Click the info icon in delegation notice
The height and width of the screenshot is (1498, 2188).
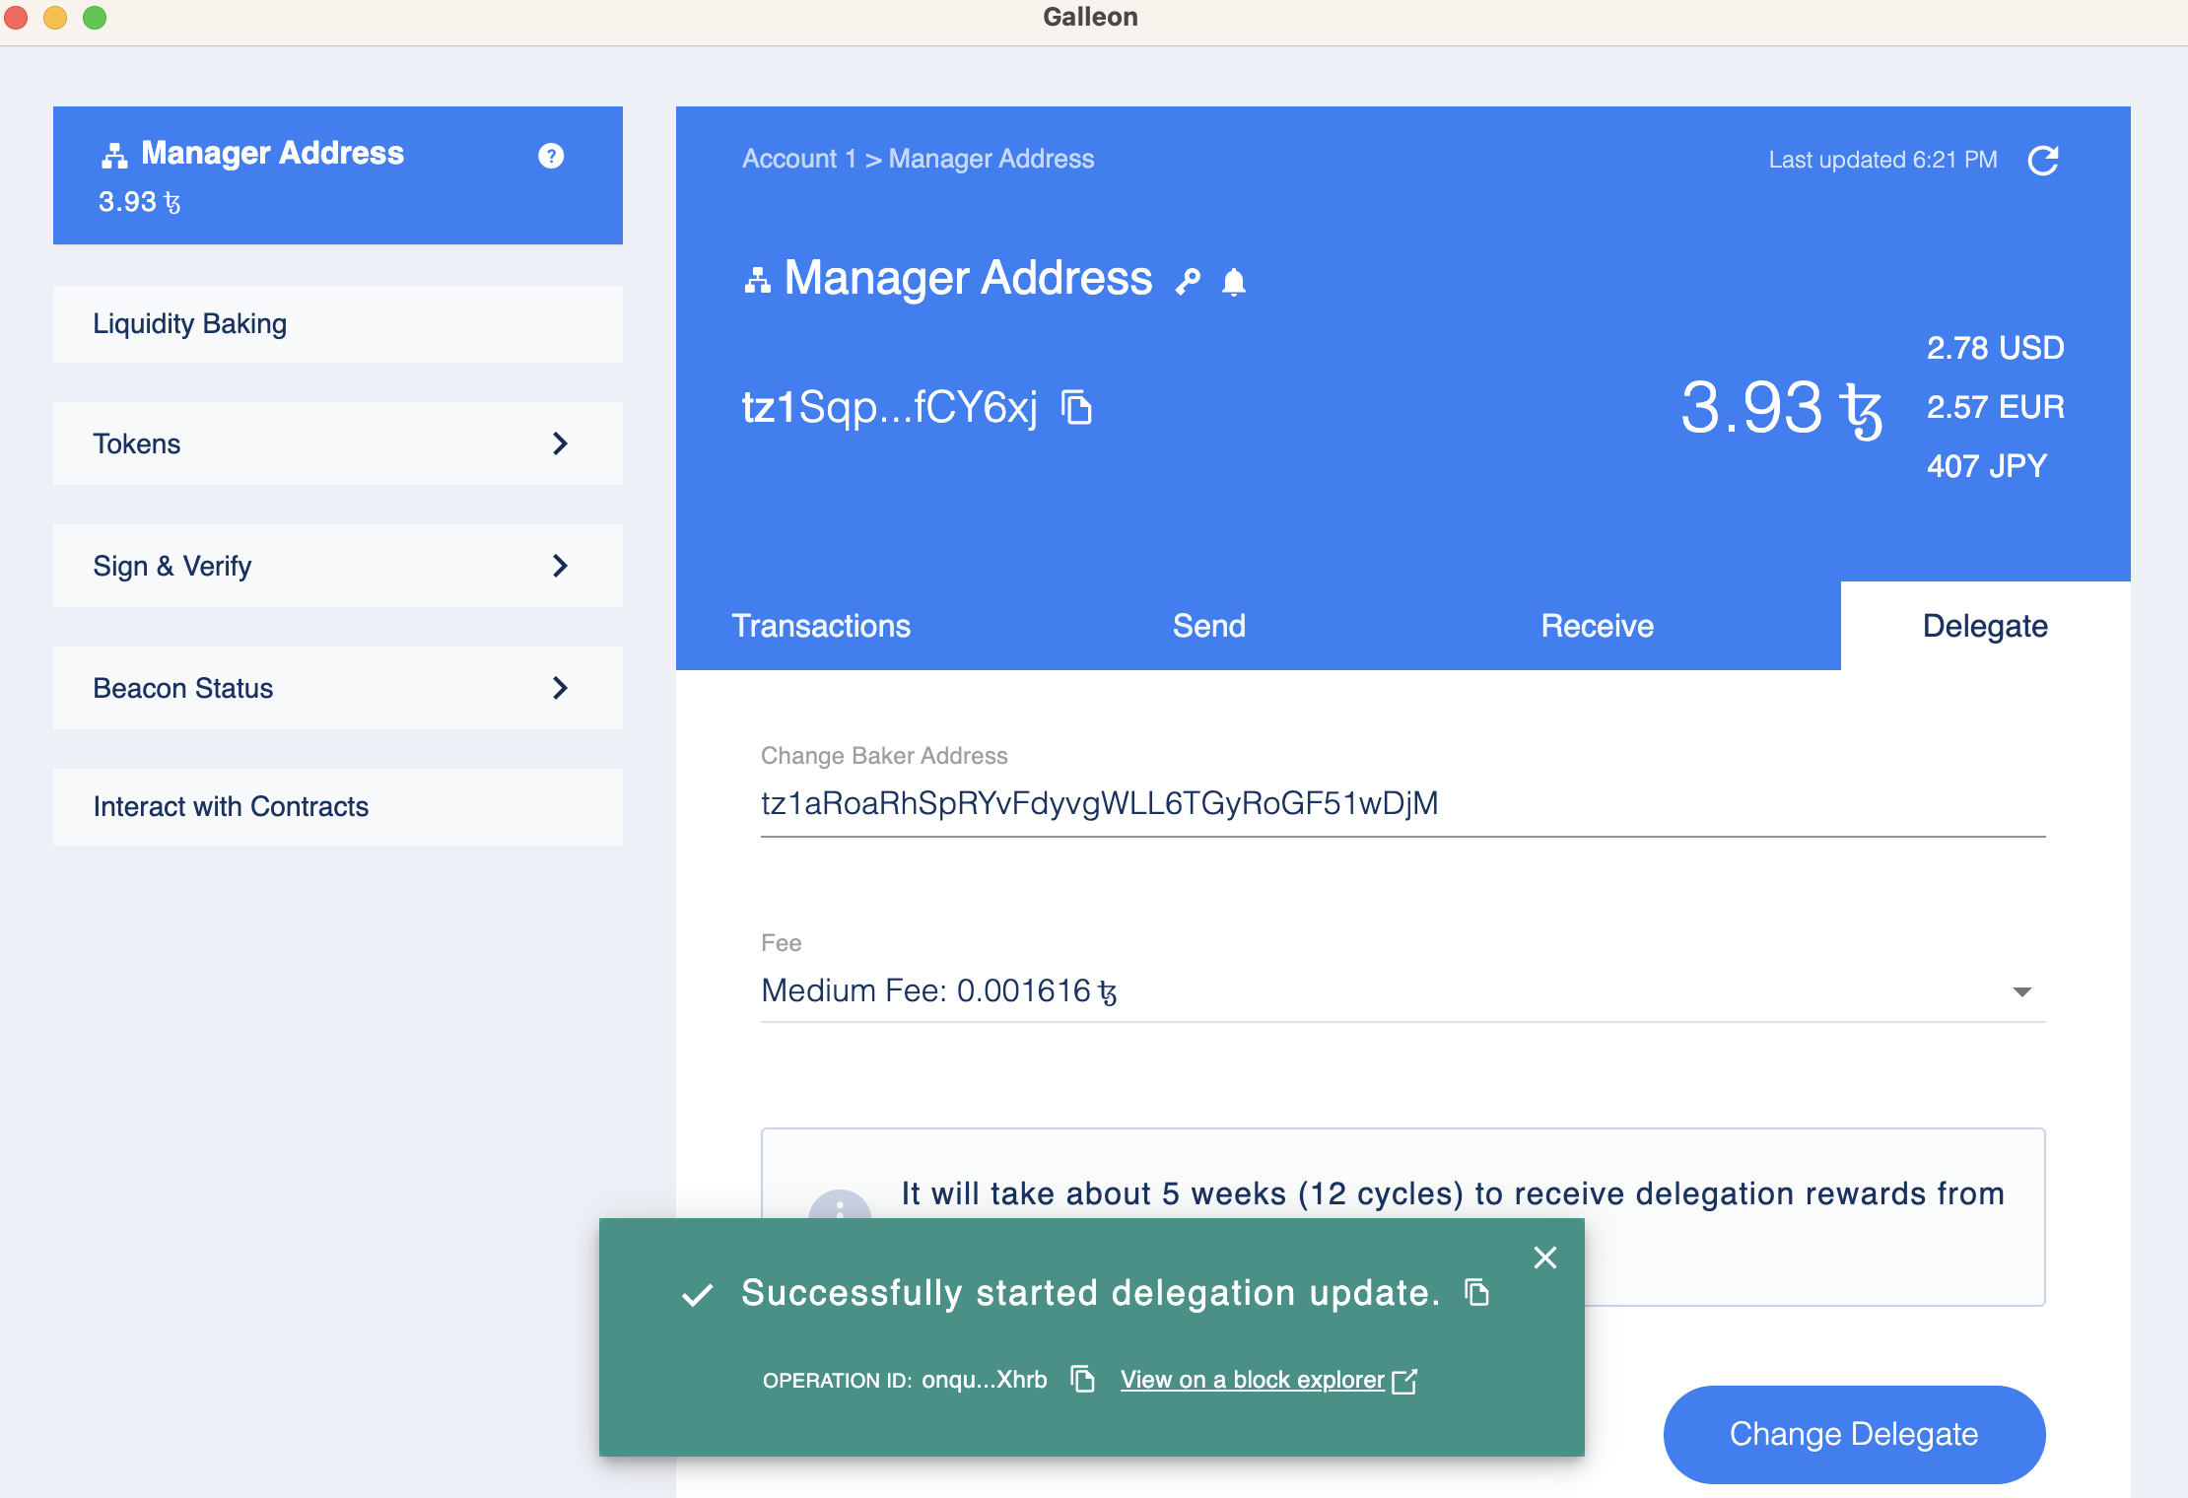coord(840,1204)
